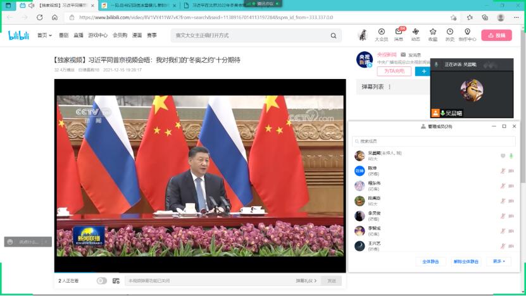Click the 解除全体静音 button
Image resolution: width=526 pixels, height=296 pixels.
[466, 261]
